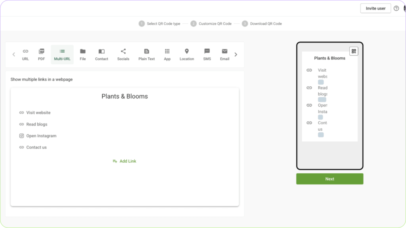Click the Invite user button
Image resolution: width=406 pixels, height=228 pixels.
(375, 8)
